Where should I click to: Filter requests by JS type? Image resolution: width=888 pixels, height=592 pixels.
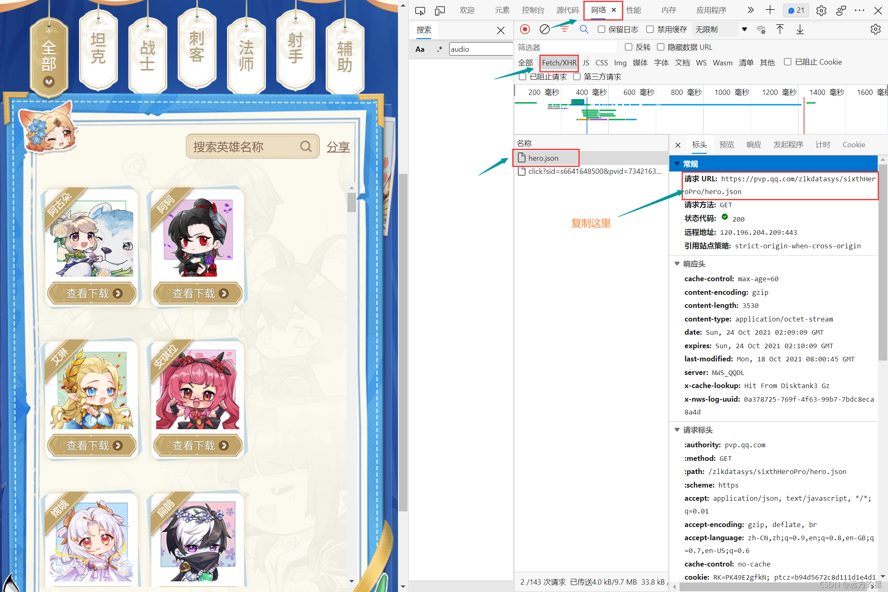click(x=586, y=63)
